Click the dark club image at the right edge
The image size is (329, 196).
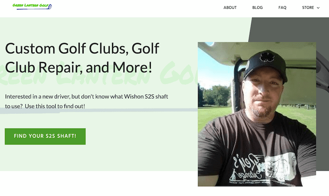322,71
